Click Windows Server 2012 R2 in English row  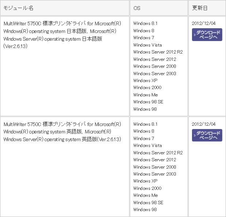[158, 153]
